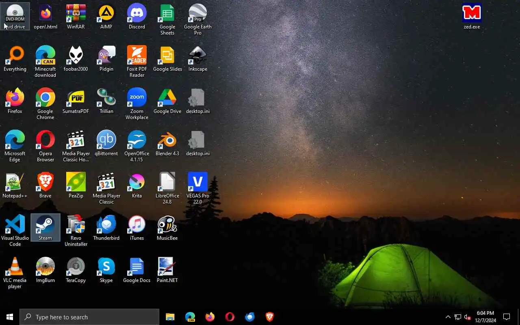This screenshot has height=325, width=520.
Task: Select the Google Drive desktop icon
Action: pos(167,101)
